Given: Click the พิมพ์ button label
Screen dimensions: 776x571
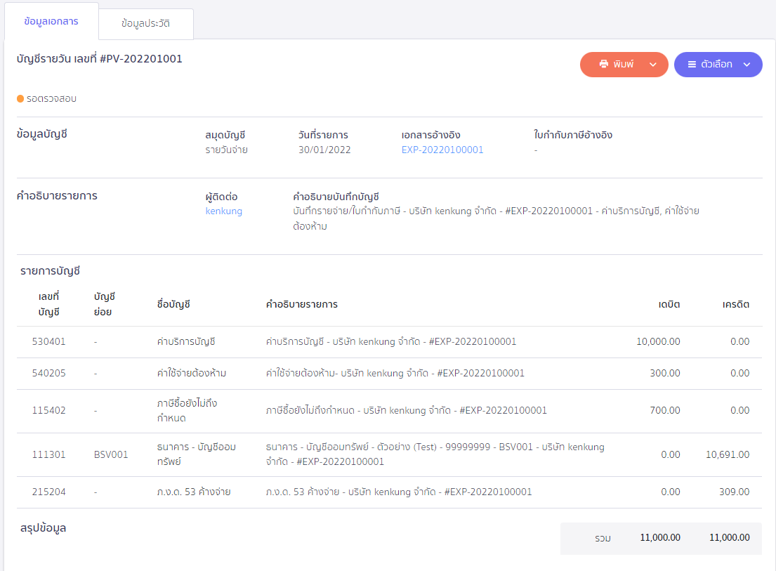Looking at the screenshot, I should (x=623, y=65).
